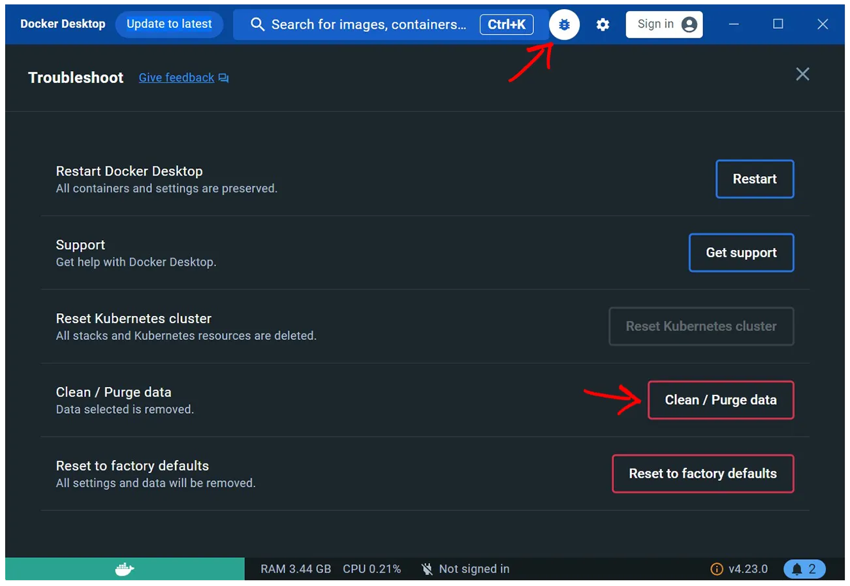Open notifications bell with 2 alerts

pos(804,569)
